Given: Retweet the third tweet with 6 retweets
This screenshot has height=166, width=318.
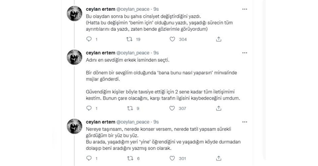Looking at the screenshot, I should coord(130,158).
